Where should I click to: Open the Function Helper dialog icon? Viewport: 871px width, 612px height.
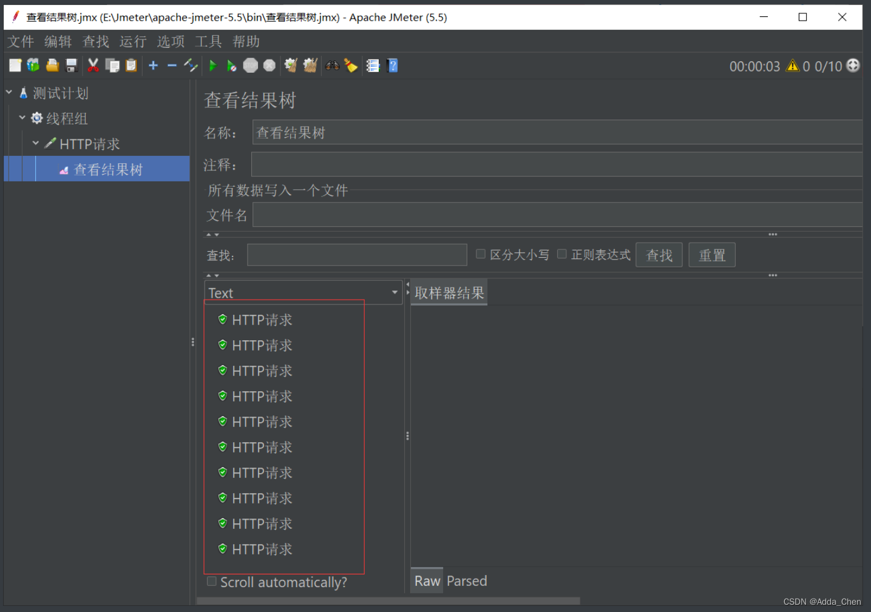pos(373,66)
